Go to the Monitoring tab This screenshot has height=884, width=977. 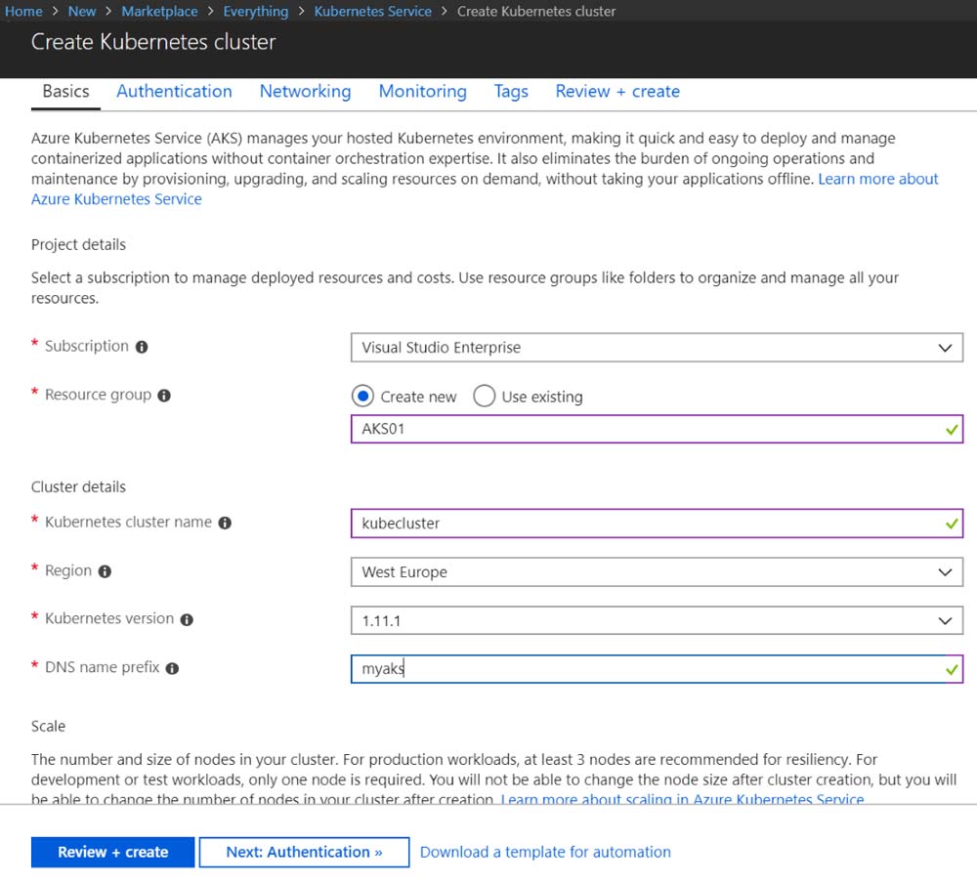pos(422,91)
